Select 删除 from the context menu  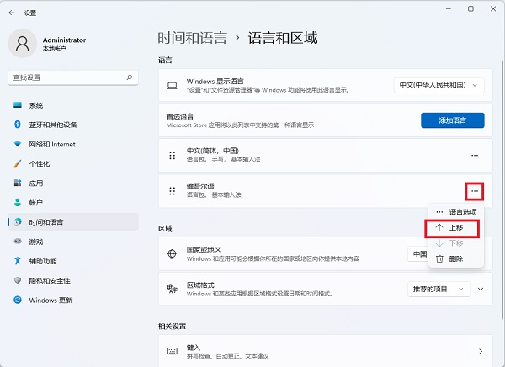pyautogui.click(x=455, y=258)
